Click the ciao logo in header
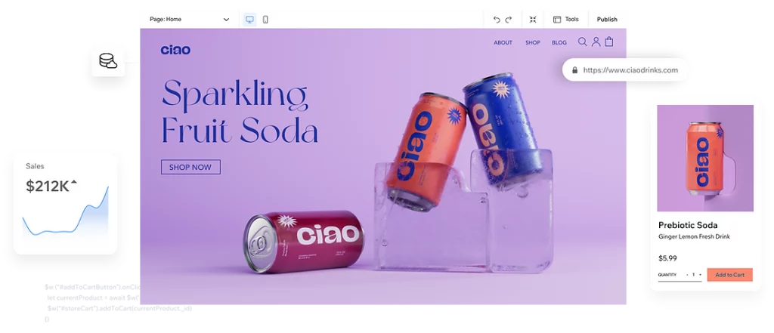The height and width of the screenshot is (333, 774). 175,50
